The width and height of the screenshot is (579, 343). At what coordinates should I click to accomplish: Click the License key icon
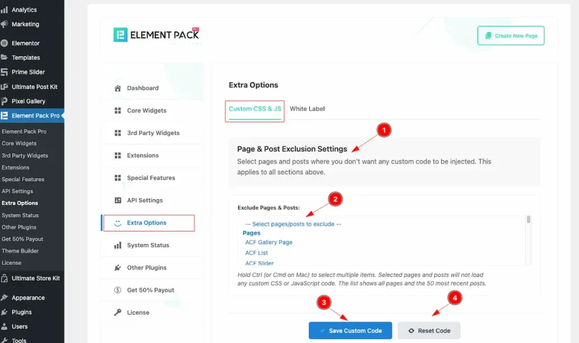[x=118, y=312]
